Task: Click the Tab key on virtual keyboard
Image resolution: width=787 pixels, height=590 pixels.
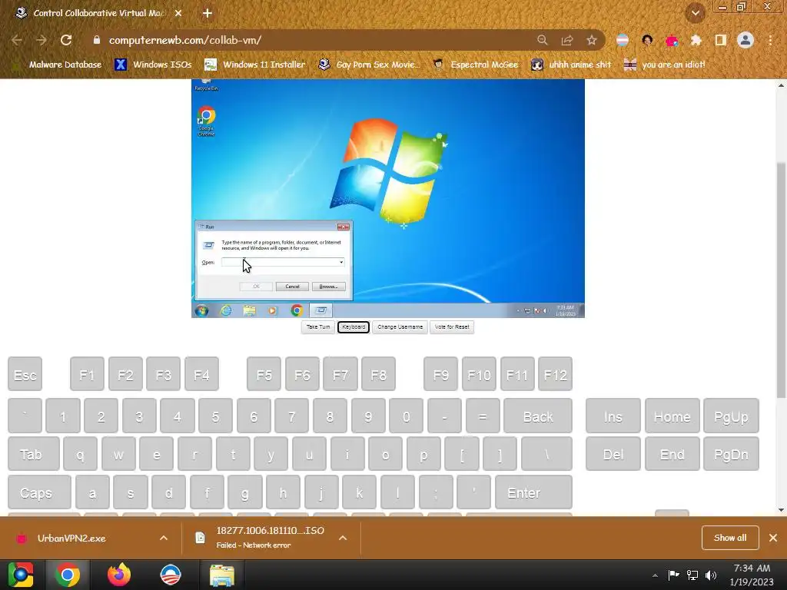Action: click(34, 454)
